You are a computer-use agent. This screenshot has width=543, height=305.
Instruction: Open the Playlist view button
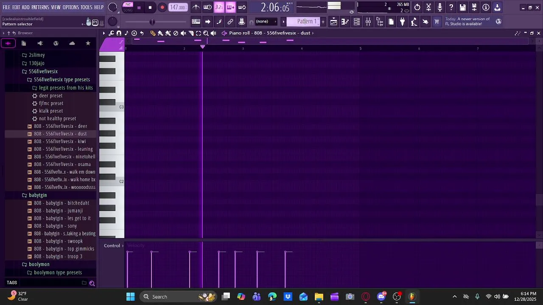[x=333, y=22]
